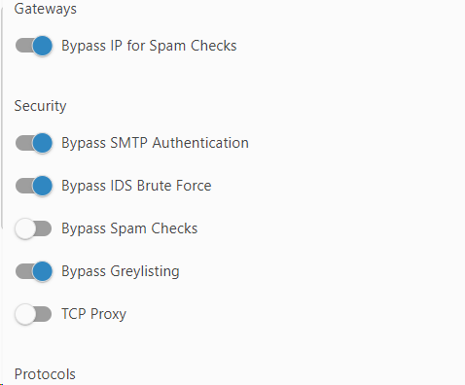Turn off the Bypass SMTP Authentication switch
This screenshot has height=385, width=465.
34,143
